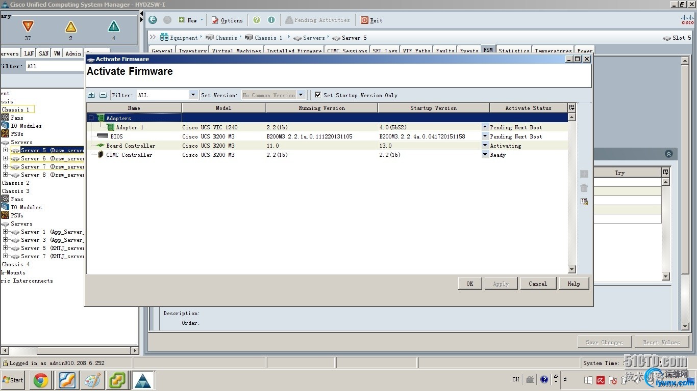Image resolution: width=697 pixels, height=391 pixels.
Task: Open Board Controller startup version dropdown
Action: pyautogui.click(x=485, y=146)
